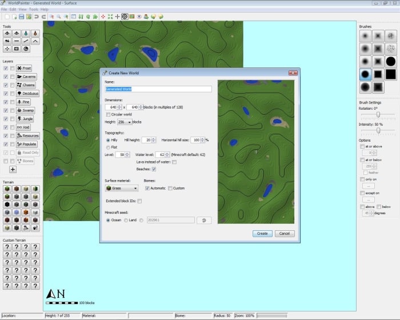Click the first custom terrain question mark
The height and width of the screenshot is (320, 400).
[x=7, y=247]
